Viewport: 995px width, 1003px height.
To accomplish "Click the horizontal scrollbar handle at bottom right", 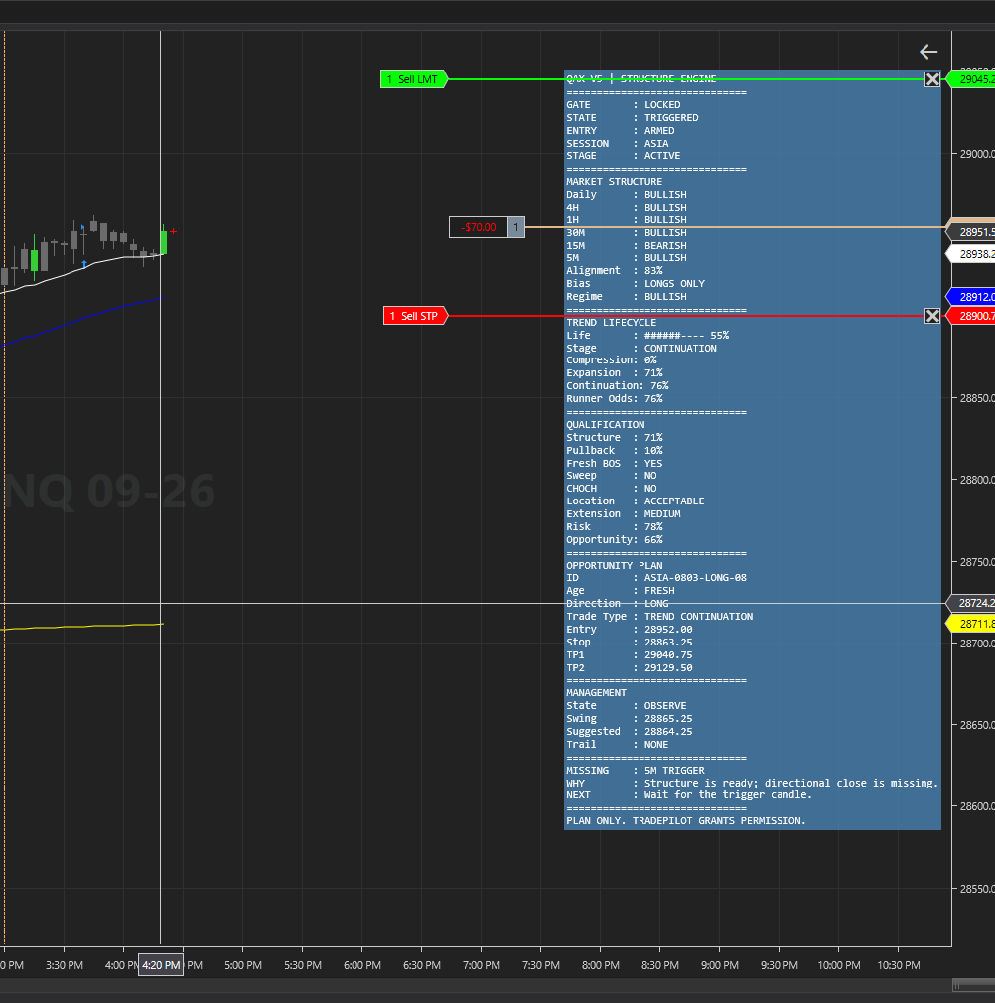I will tap(973, 985).
